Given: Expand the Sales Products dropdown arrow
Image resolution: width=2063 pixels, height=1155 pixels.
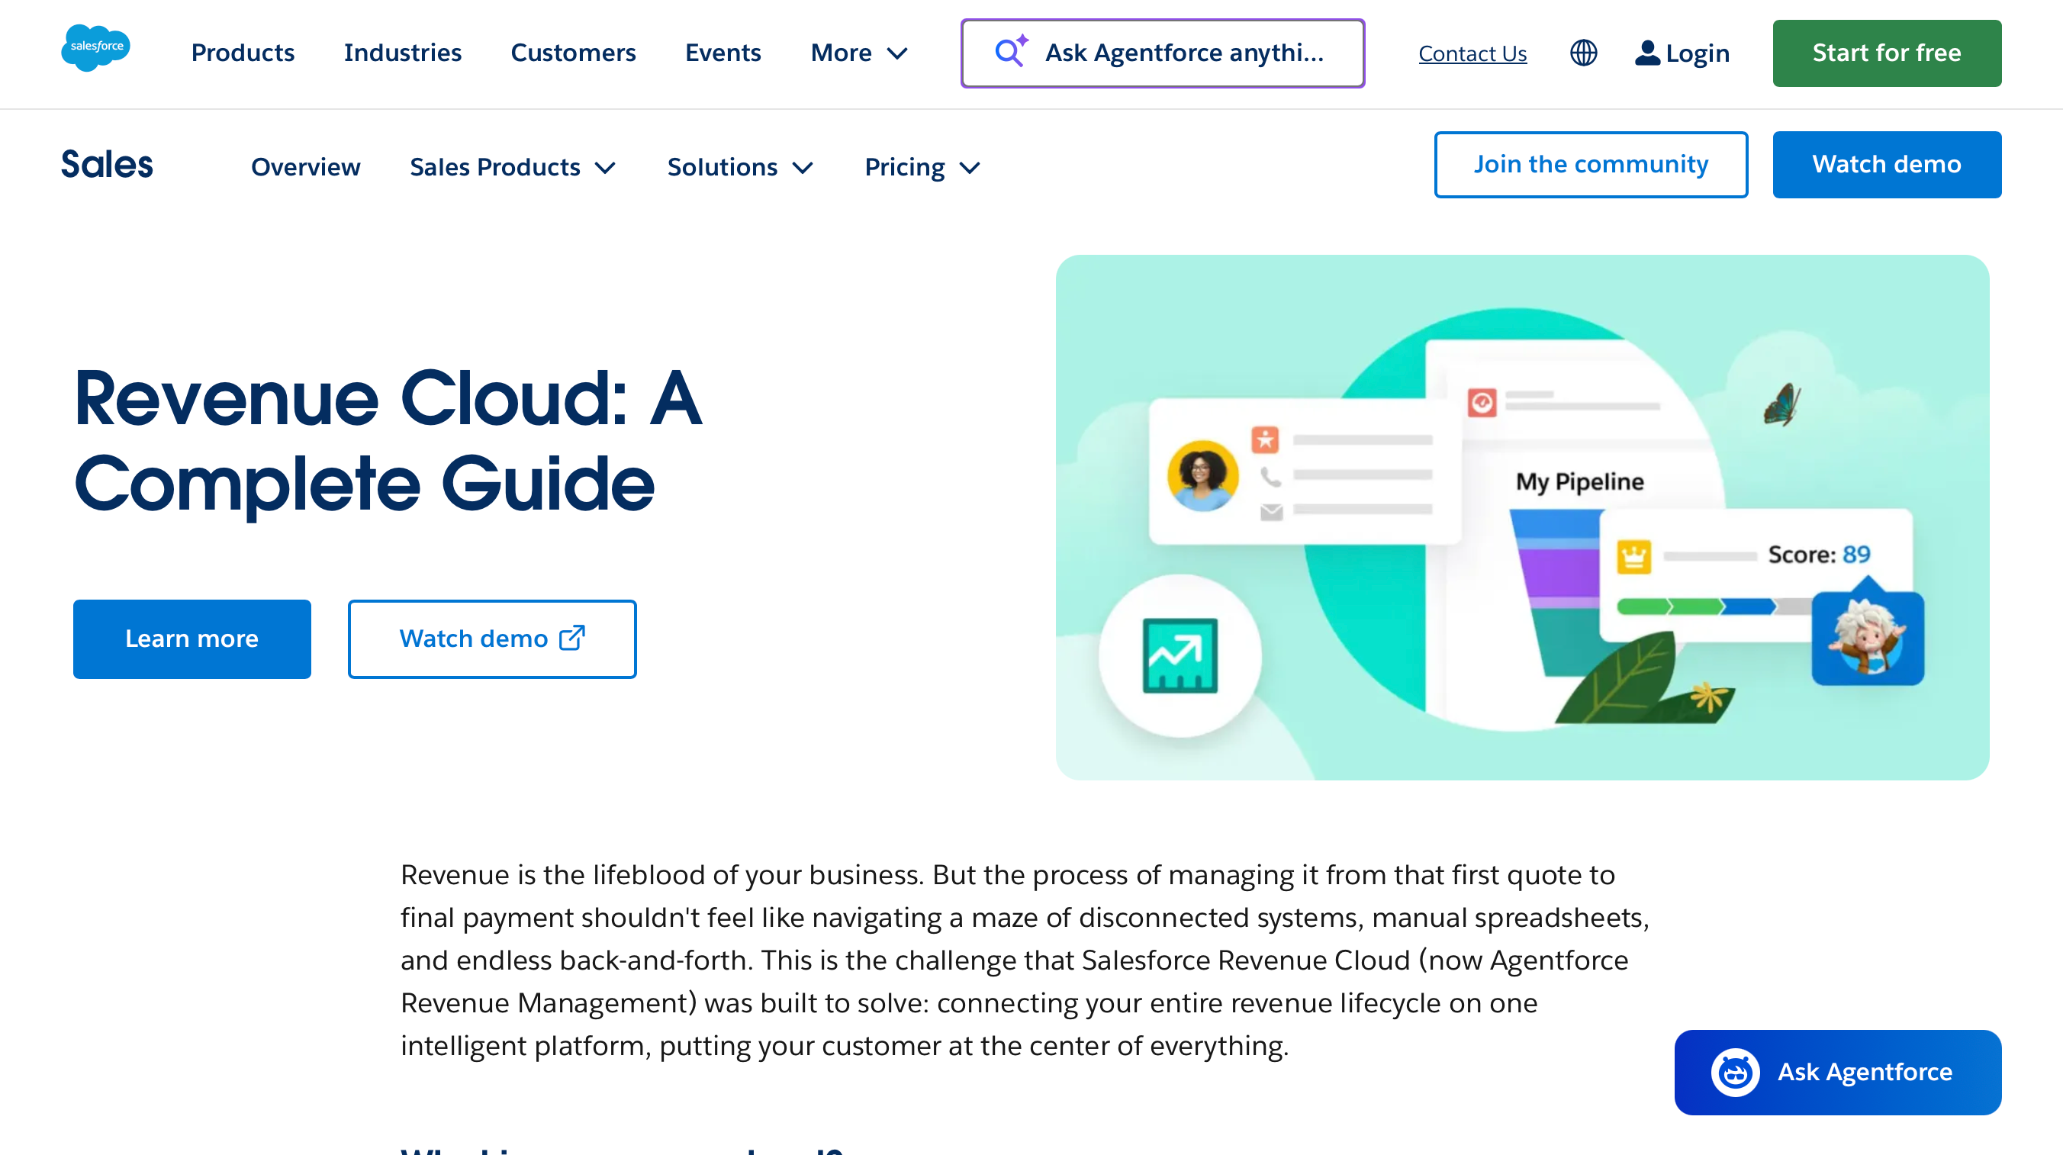Looking at the screenshot, I should tap(606, 167).
